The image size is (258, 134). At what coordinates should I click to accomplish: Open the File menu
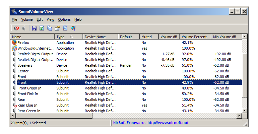click(x=14, y=19)
